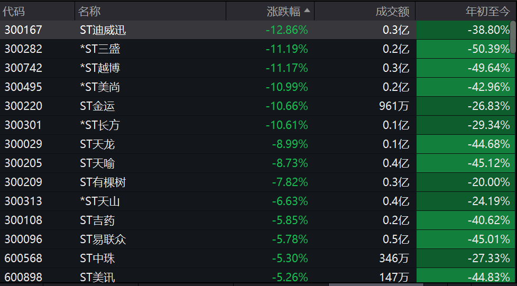The height and width of the screenshot is (286, 517).
Task: Click stock code 300096
Action: tap(23, 239)
